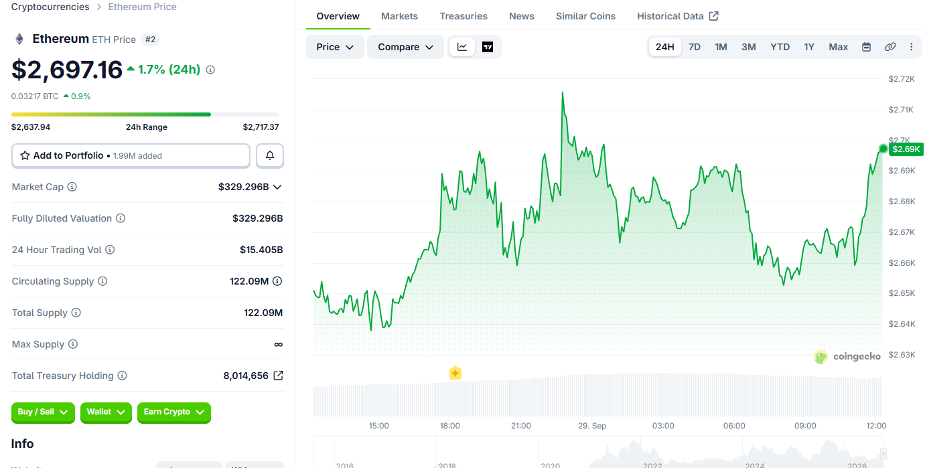This screenshot has height=468, width=927.
Task: Click the green current price dot on chart
Action: coord(883,149)
